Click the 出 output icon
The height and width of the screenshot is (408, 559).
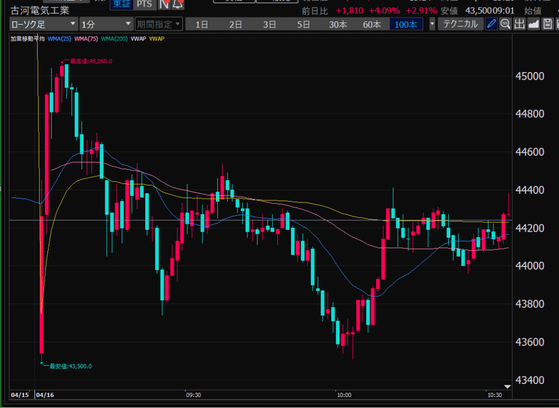519,24
